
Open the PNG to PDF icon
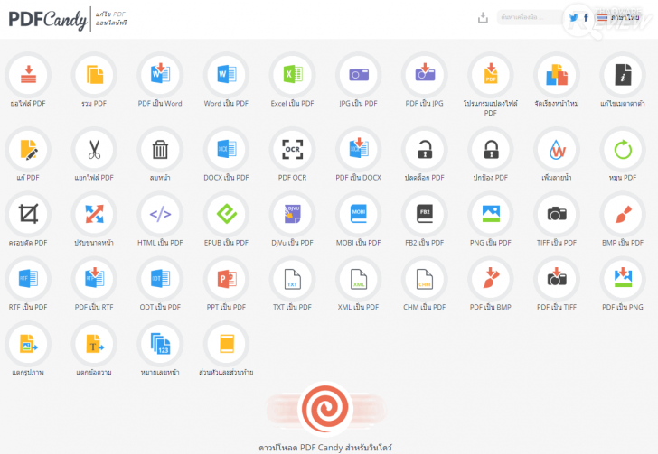click(x=491, y=214)
